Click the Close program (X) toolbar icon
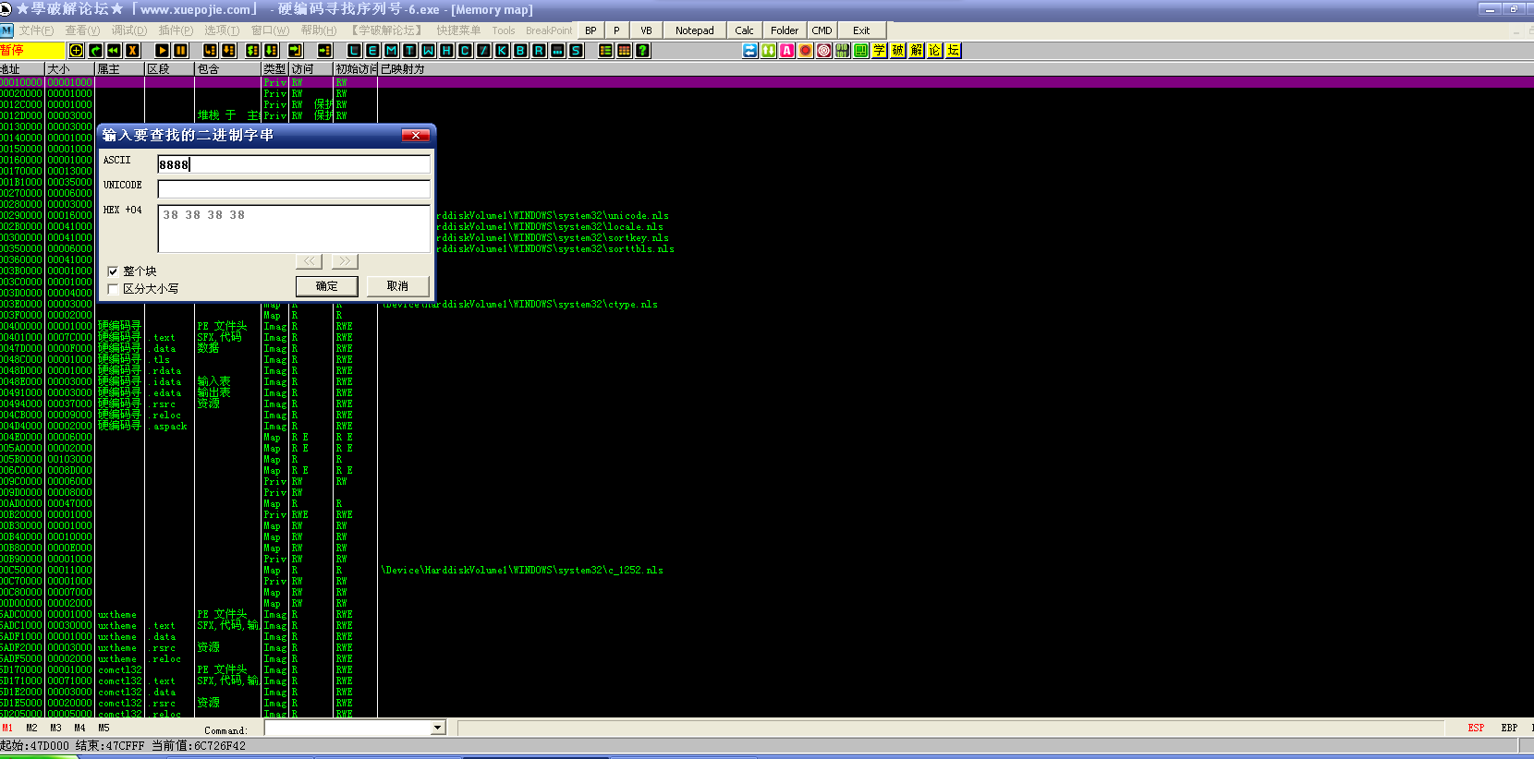1534x759 pixels. (132, 51)
